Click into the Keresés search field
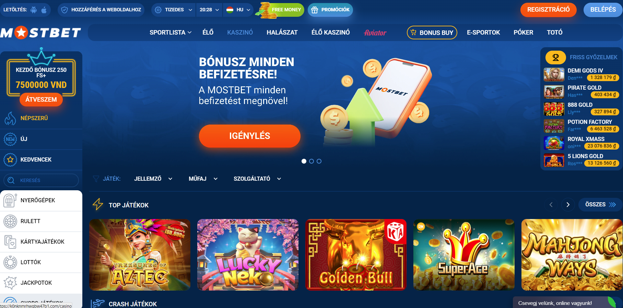Image resolution: width=623 pixels, height=308 pixels. coord(41,180)
